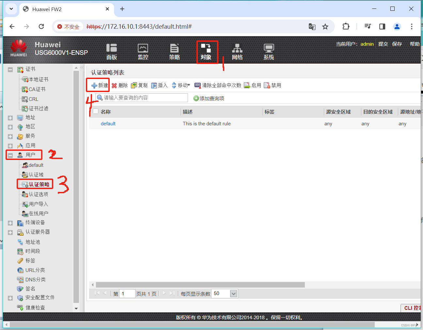The image size is (423, 330).
Task: Open the 面板 dashboard tab
Action: click(112, 52)
